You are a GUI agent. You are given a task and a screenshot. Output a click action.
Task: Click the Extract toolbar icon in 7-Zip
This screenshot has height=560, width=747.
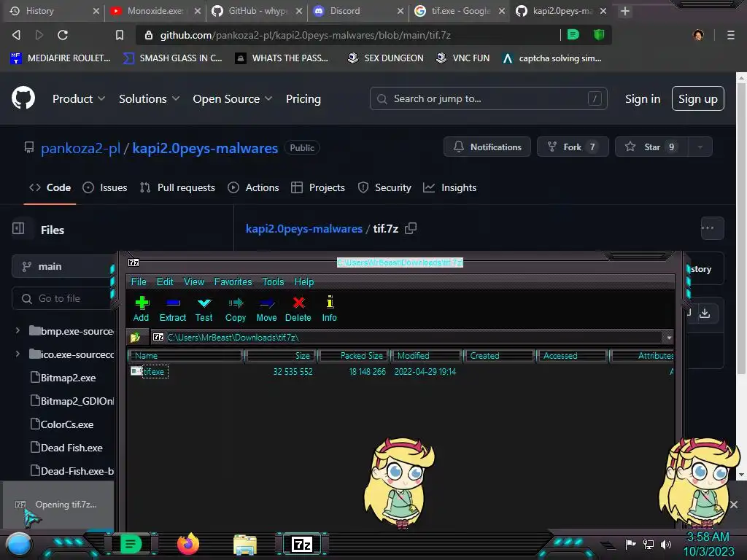tap(173, 303)
